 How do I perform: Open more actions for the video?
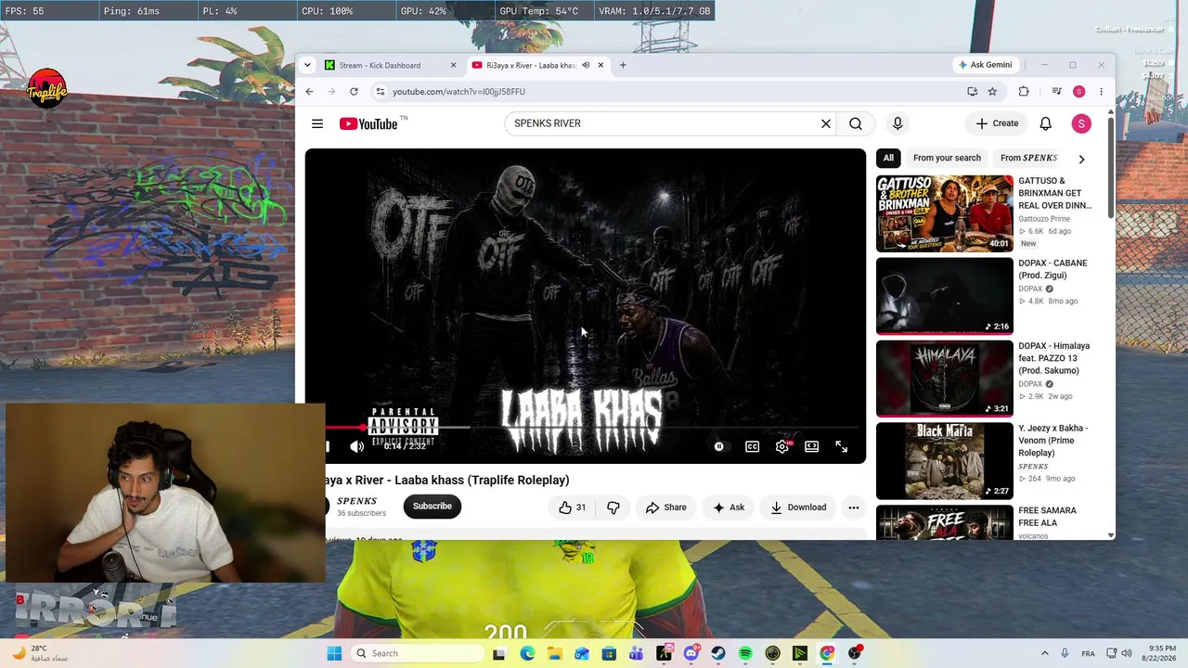(854, 507)
